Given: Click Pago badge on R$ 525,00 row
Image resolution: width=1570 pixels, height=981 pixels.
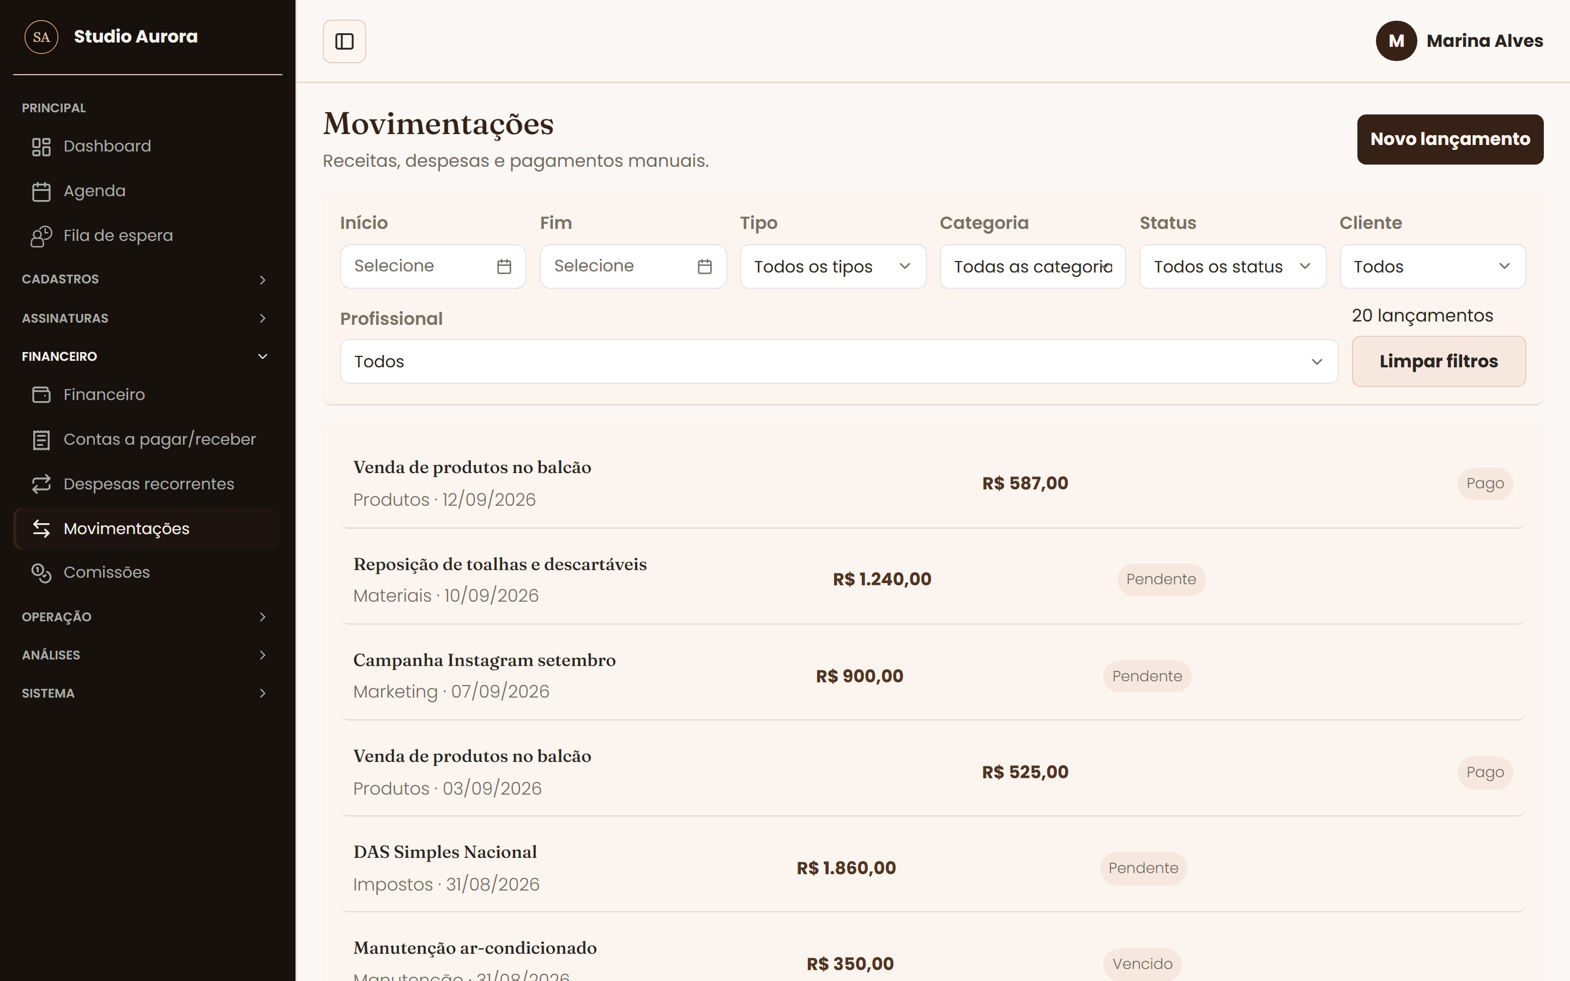Looking at the screenshot, I should coord(1485,773).
